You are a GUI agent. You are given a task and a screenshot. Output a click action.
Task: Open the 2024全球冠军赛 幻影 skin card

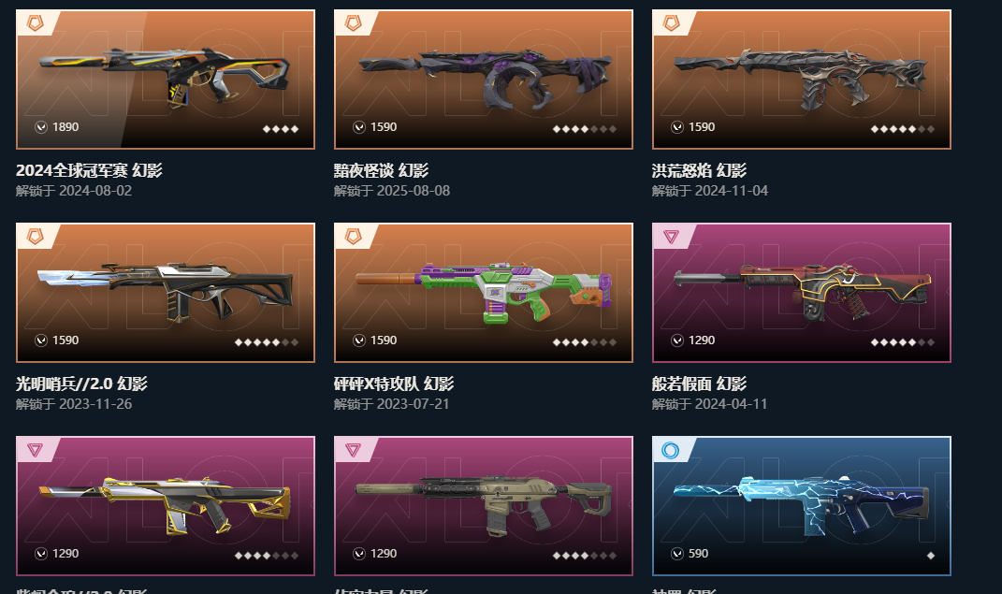pyautogui.click(x=166, y=80)
